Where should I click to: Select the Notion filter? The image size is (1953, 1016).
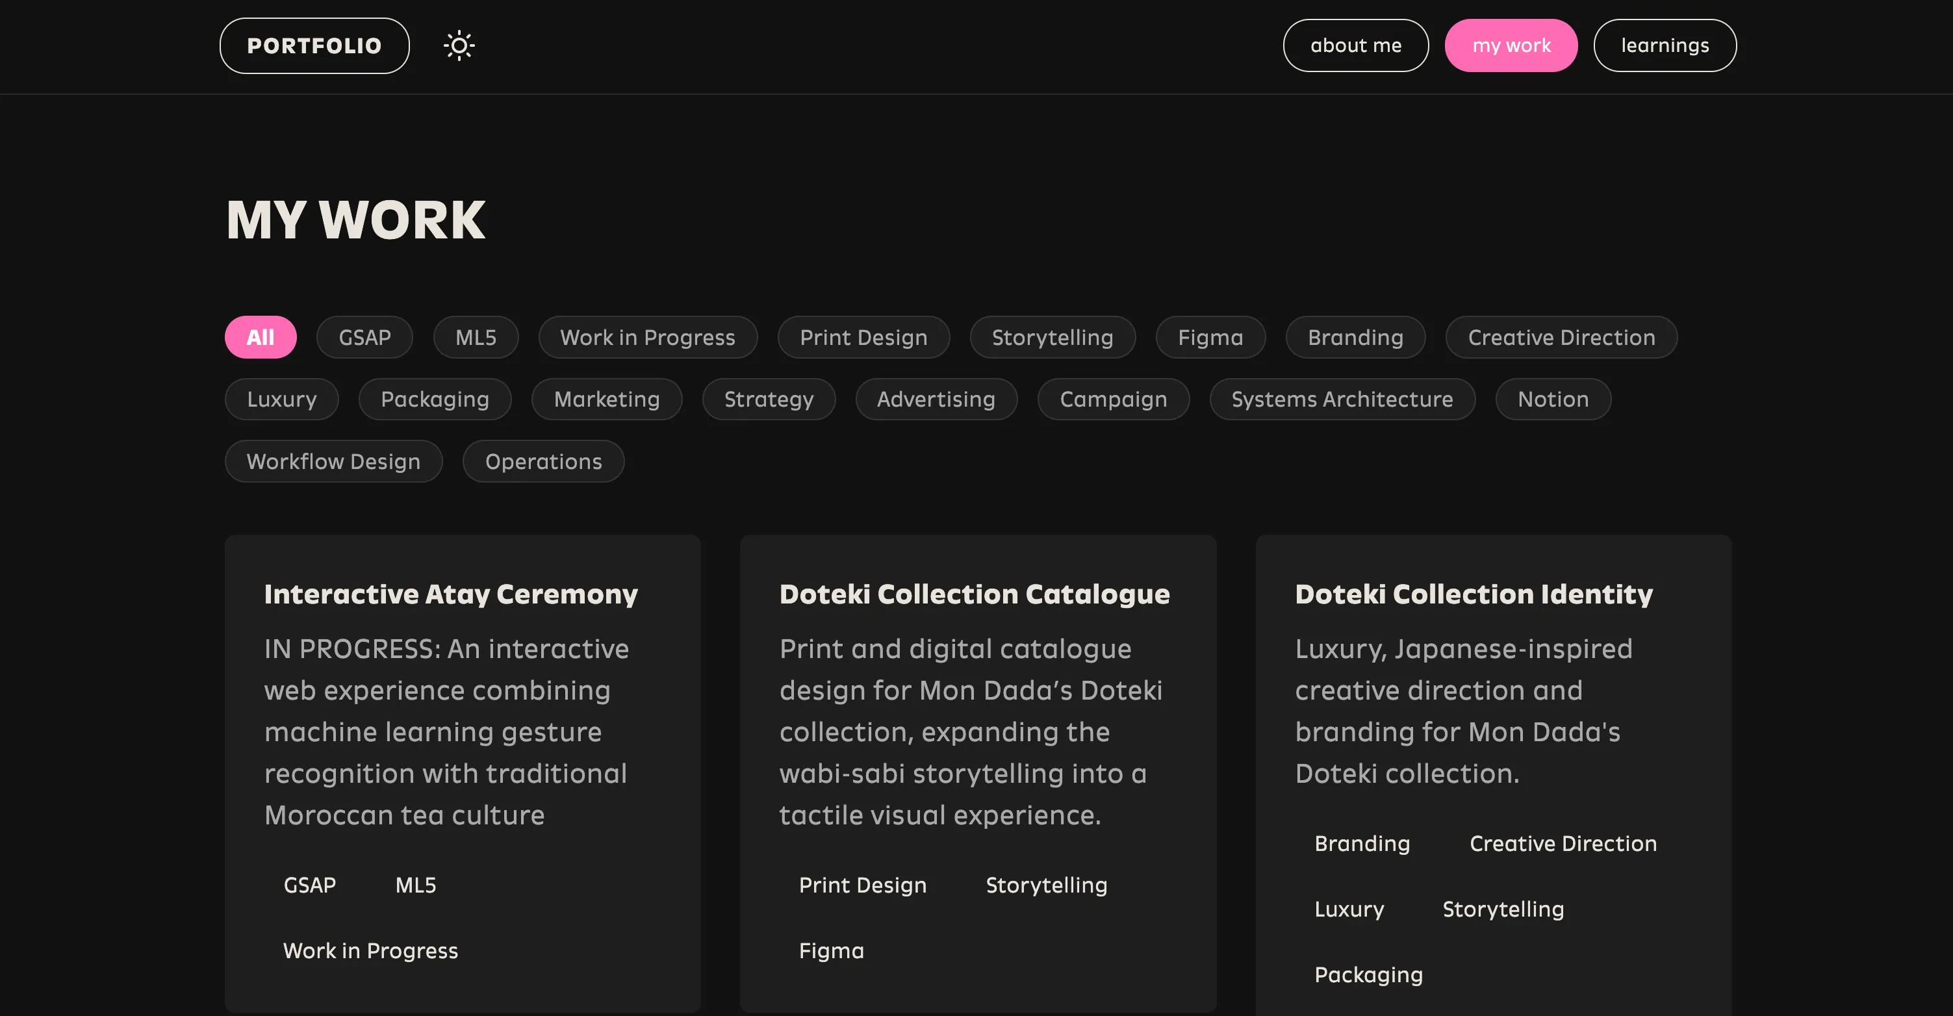tap(1553, 400)
